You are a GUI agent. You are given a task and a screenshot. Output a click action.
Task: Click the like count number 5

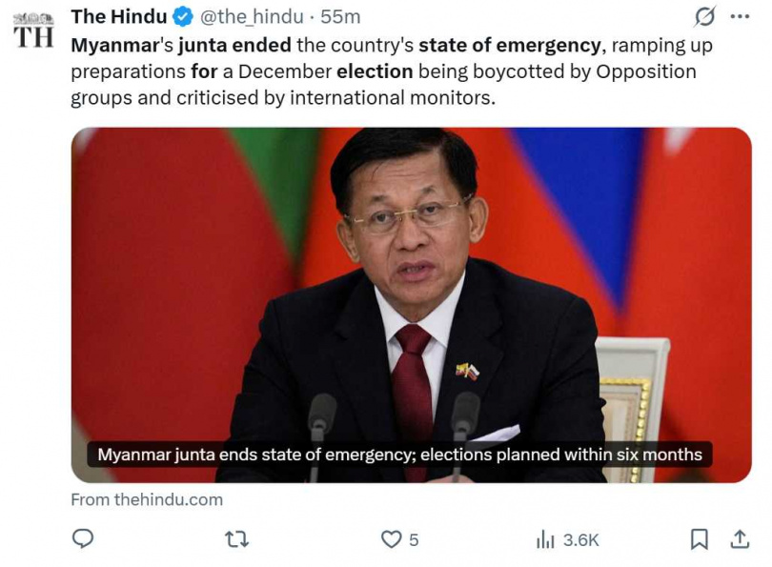coord(414,540)
